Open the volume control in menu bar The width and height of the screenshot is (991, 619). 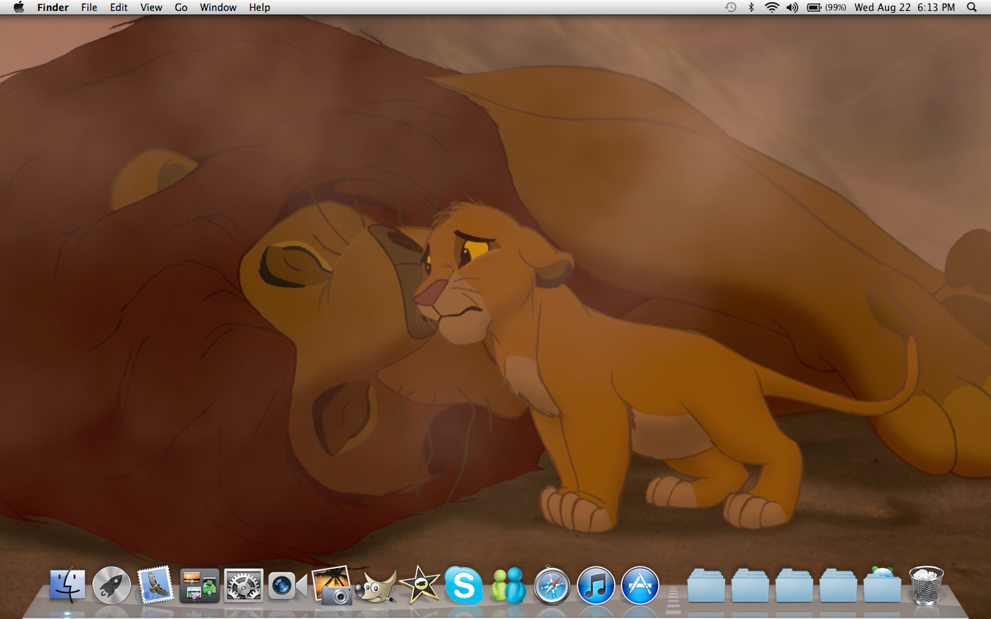point(792,8)
